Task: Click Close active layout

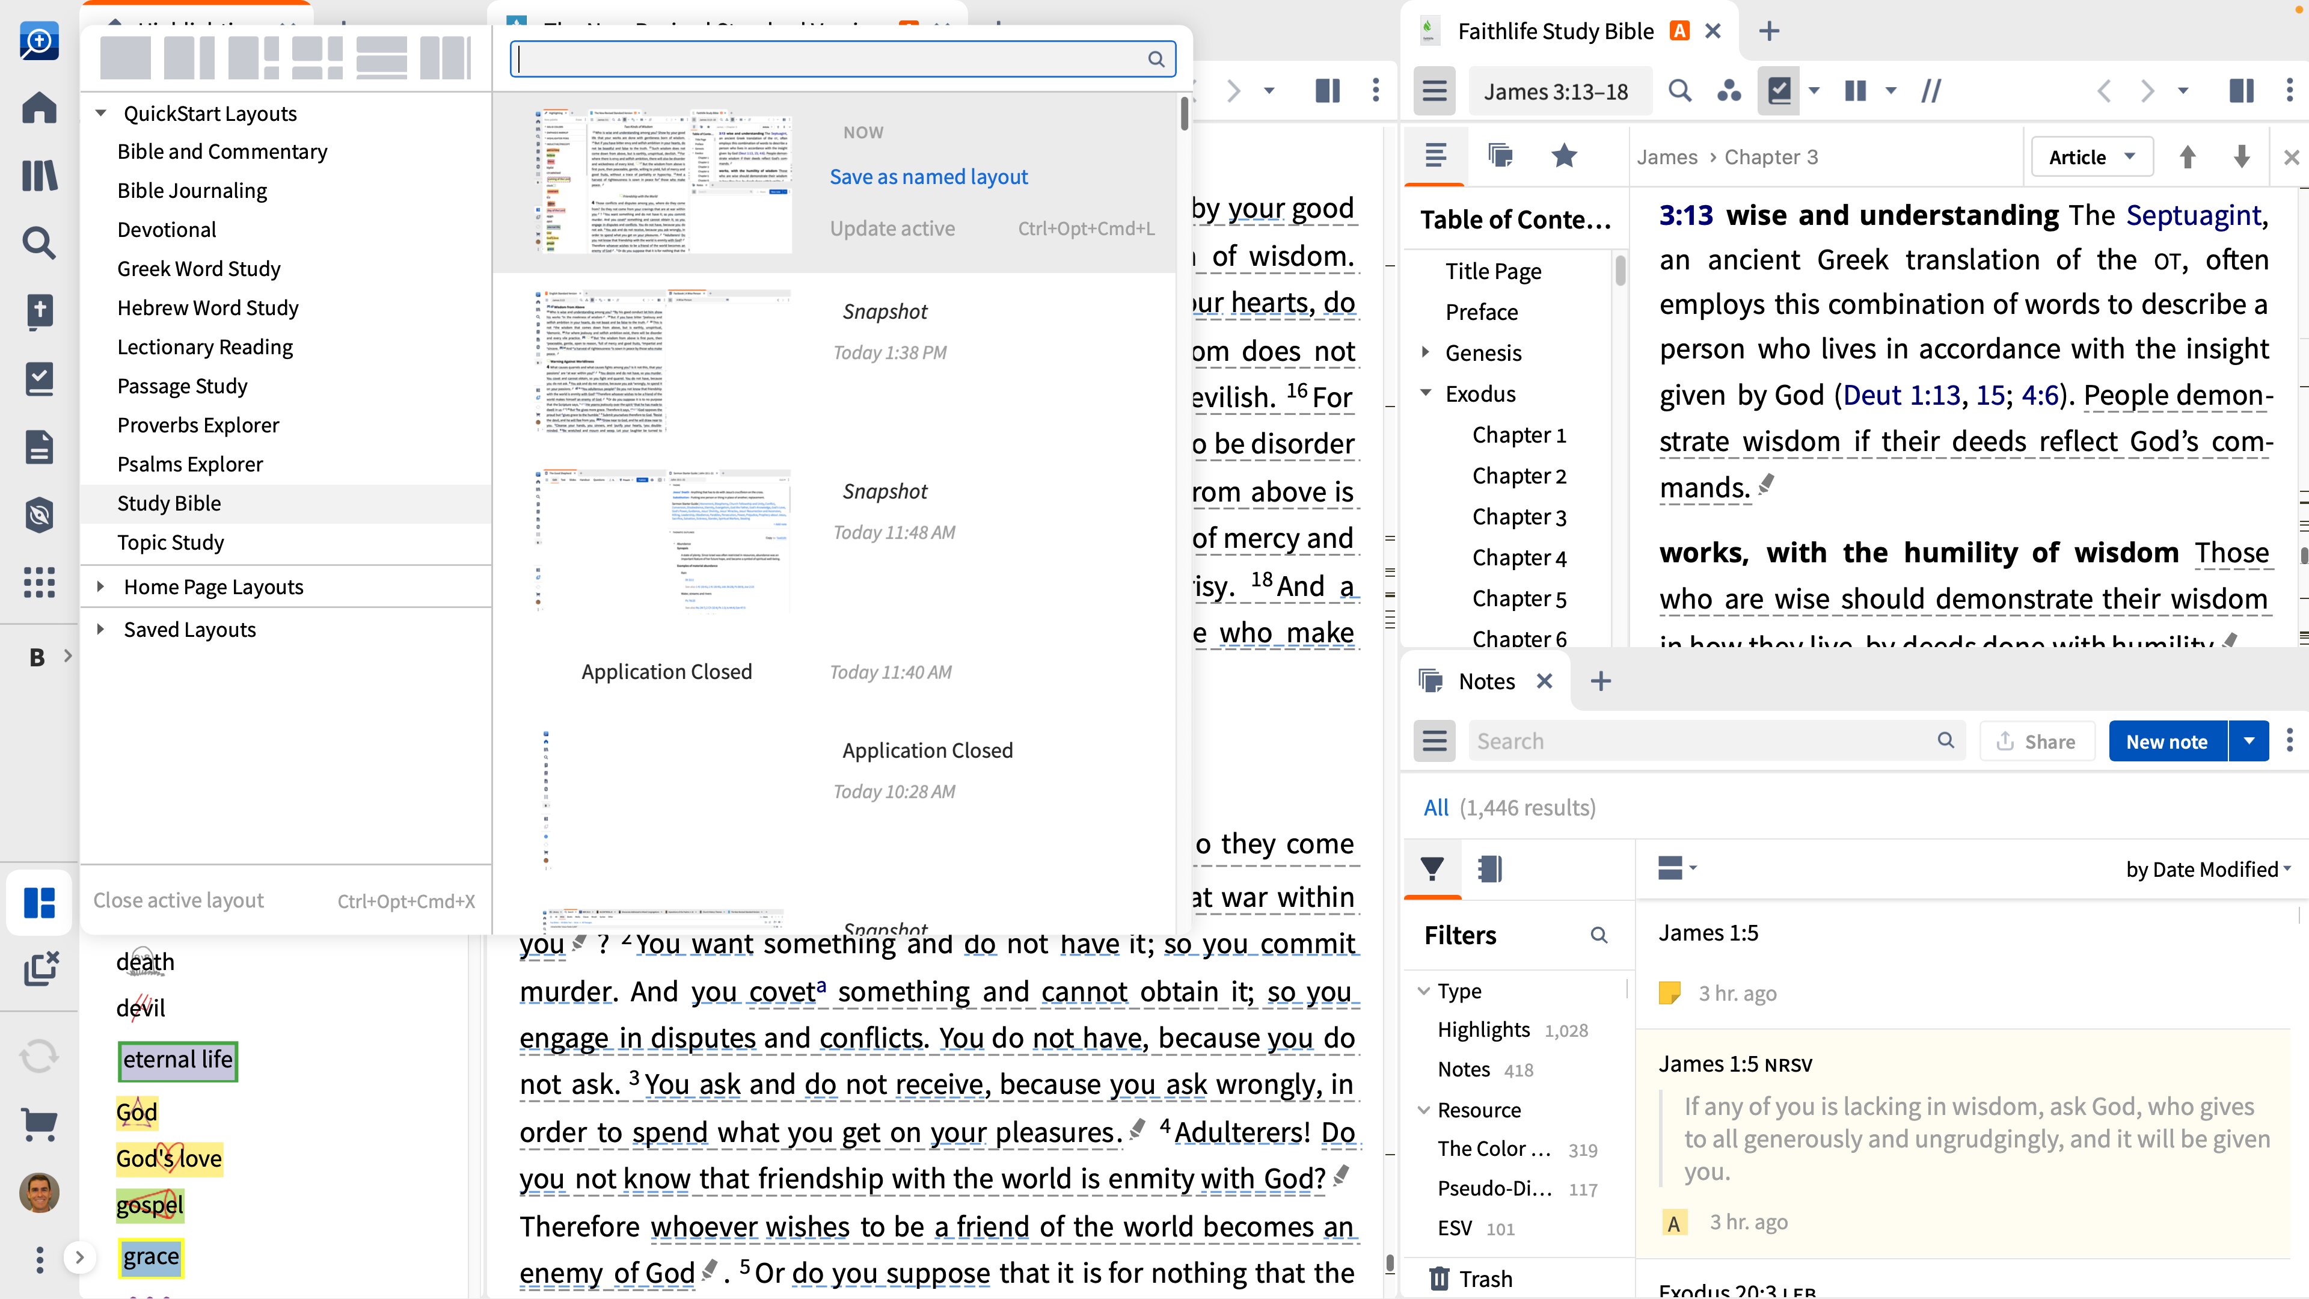Action: point(179,900)
